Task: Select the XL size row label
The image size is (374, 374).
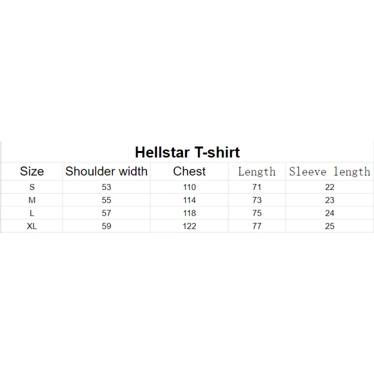Action: [x=32, y=226]
